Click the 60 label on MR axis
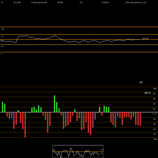The width and height of the screenshot is (158, 158). pyautogui.click(x=154, y=99)
